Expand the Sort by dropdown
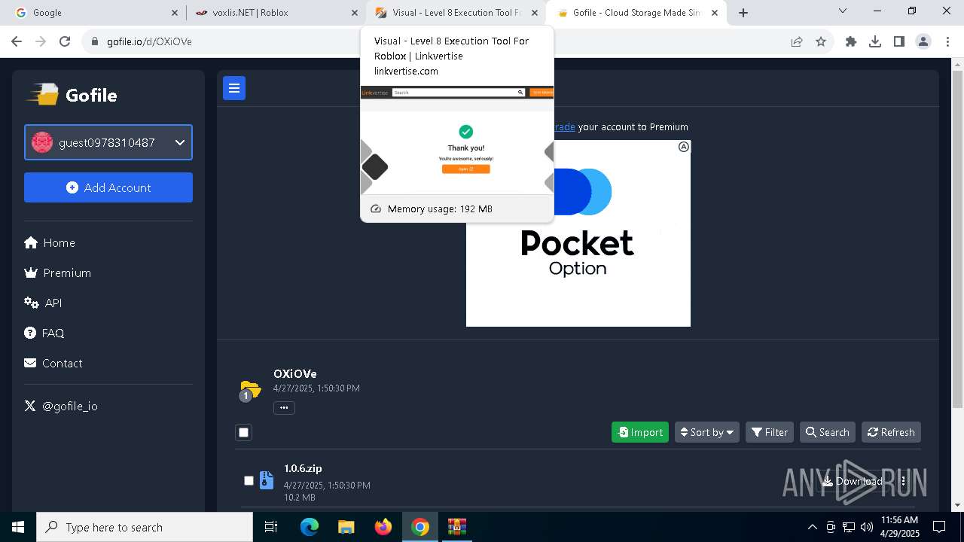This screenshot has width=964, height=542. point(707,432)
